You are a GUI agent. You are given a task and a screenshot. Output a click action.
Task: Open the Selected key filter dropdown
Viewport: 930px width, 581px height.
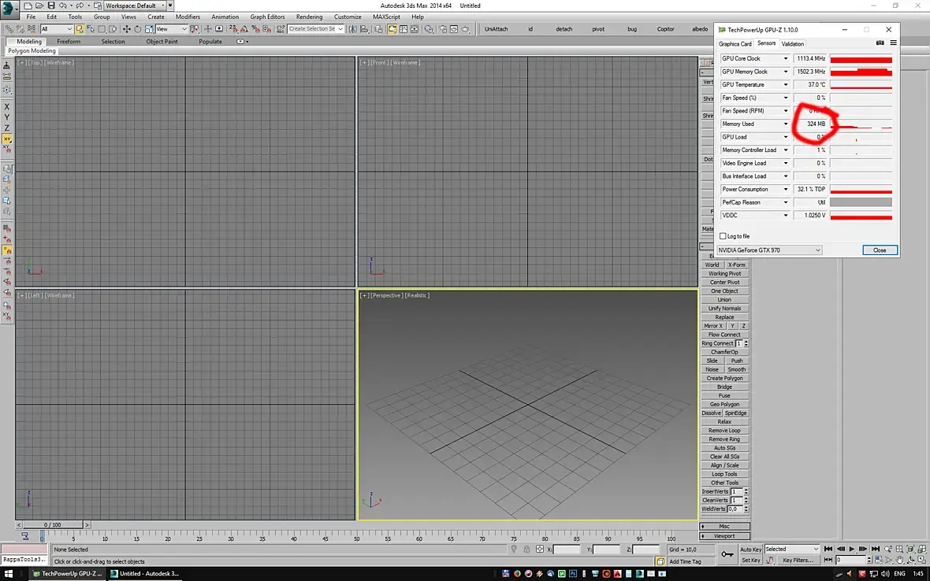point(792,549)
